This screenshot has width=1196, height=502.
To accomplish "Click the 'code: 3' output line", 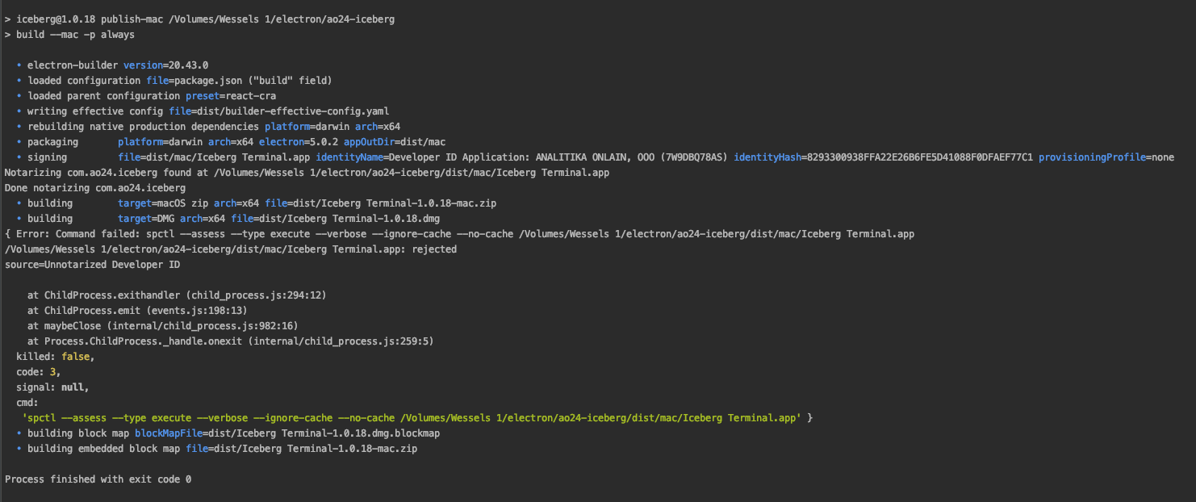I will pyautogui.click(x=38, y=372).
